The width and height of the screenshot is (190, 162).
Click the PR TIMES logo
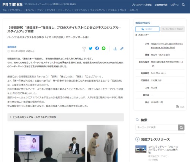13,5
